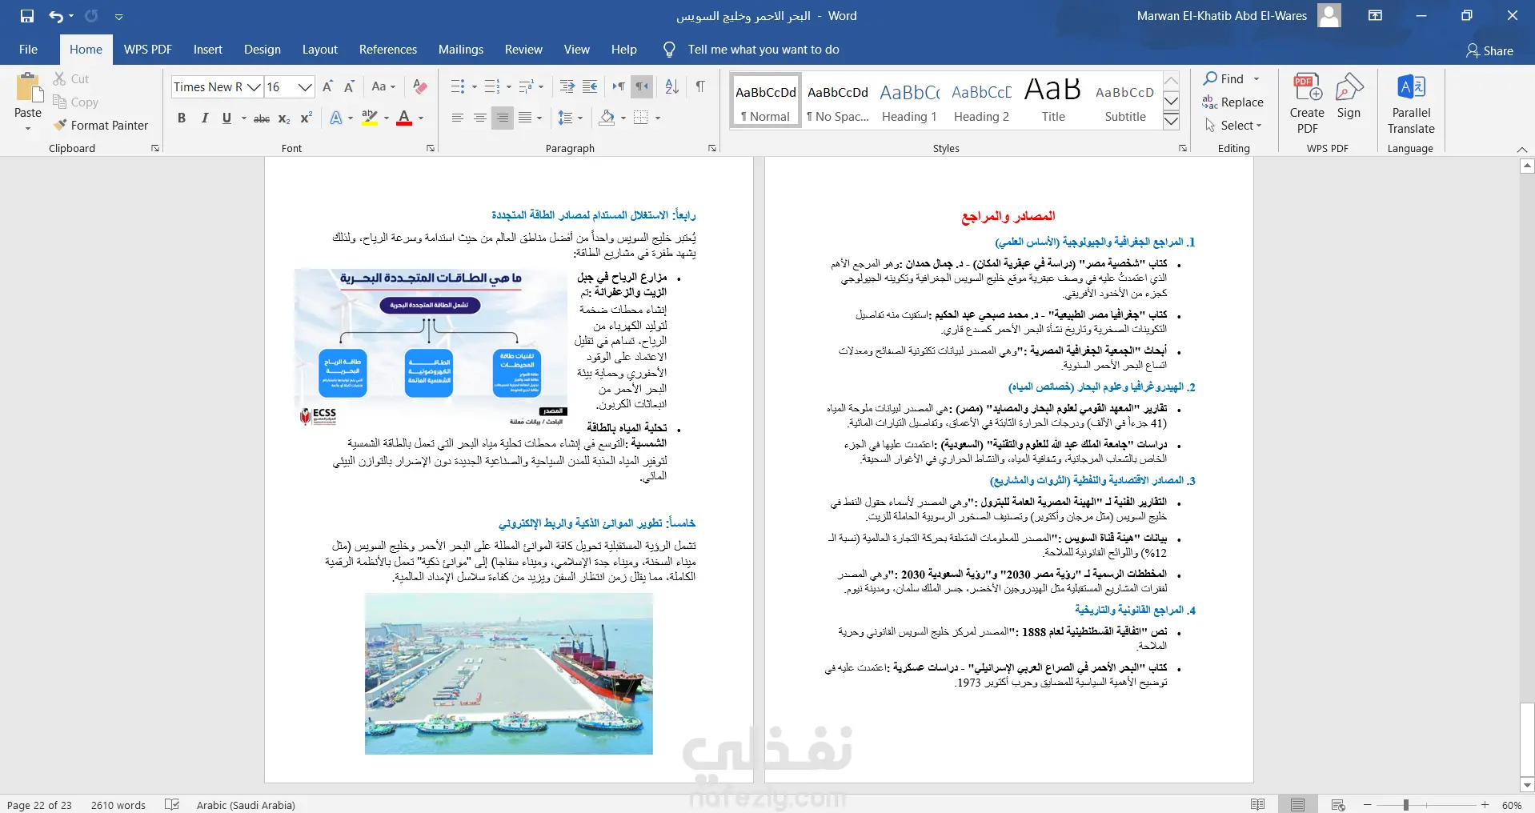Align text to the left
This screenshot has width=1535, height=813.
458,118
